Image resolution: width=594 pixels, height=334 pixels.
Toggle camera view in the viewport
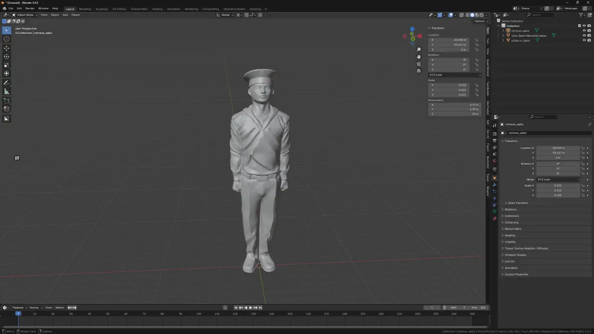[419, 64]
